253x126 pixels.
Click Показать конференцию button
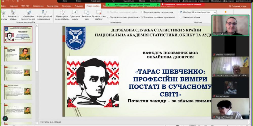pos(222,1)
